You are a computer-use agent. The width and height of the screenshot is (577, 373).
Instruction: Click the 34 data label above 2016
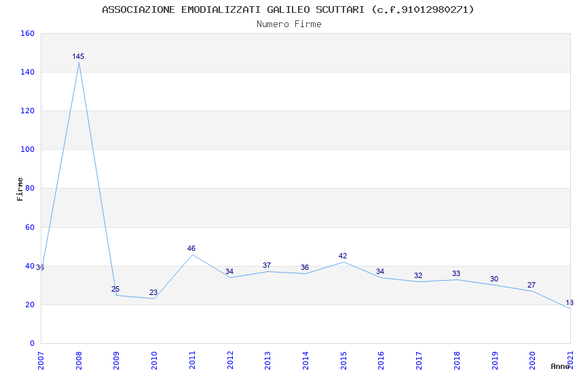coord(380,271)
